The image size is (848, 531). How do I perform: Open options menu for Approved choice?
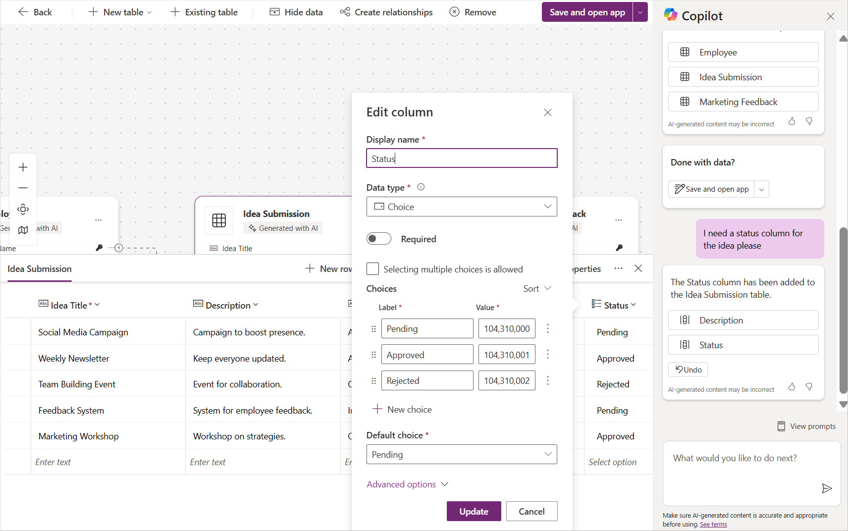click(x=547, y=355)
